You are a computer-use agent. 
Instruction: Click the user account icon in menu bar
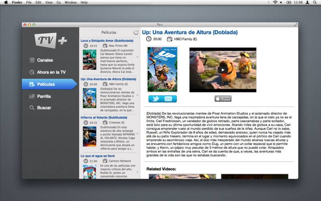(x=307, y=2)
